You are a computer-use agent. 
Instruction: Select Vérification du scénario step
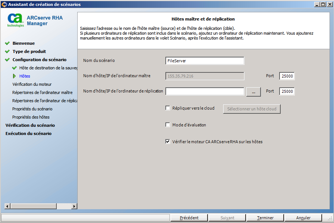tap(30, 125)
